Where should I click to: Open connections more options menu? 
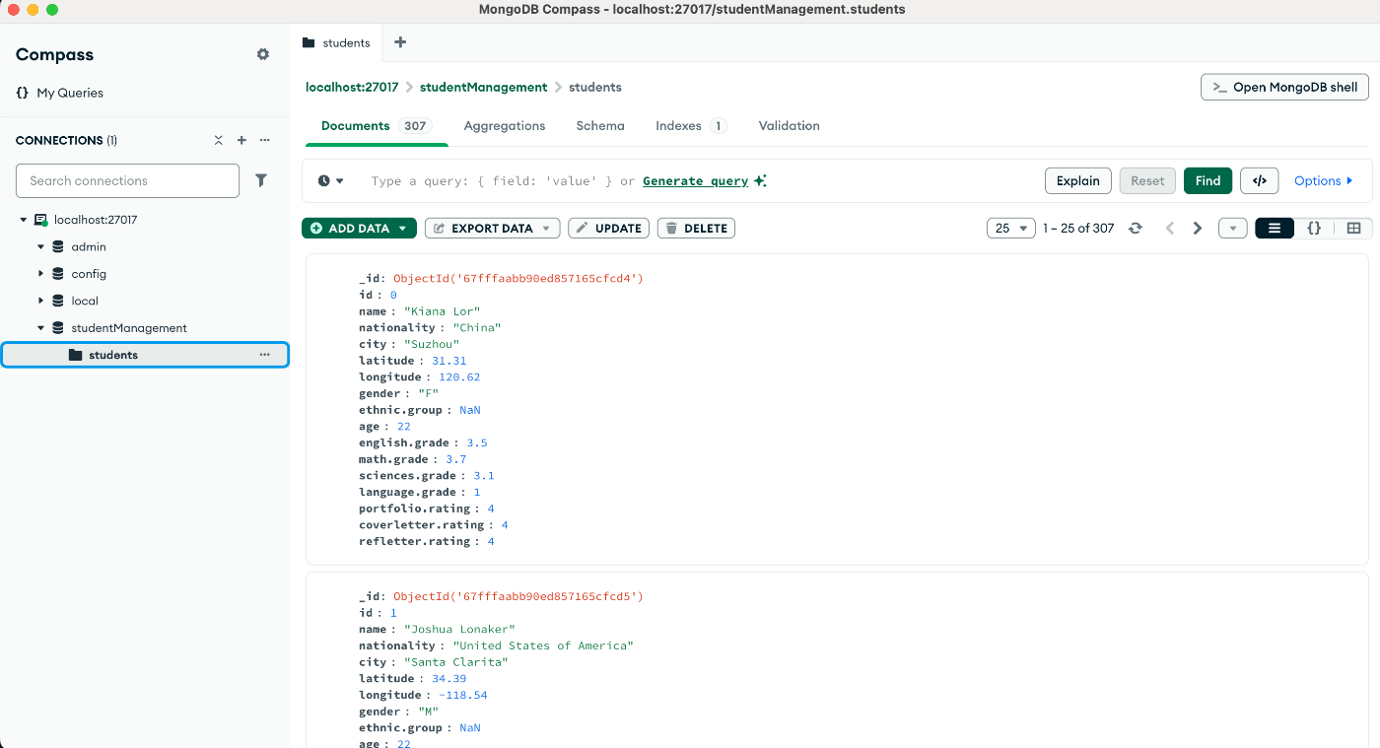264,140
